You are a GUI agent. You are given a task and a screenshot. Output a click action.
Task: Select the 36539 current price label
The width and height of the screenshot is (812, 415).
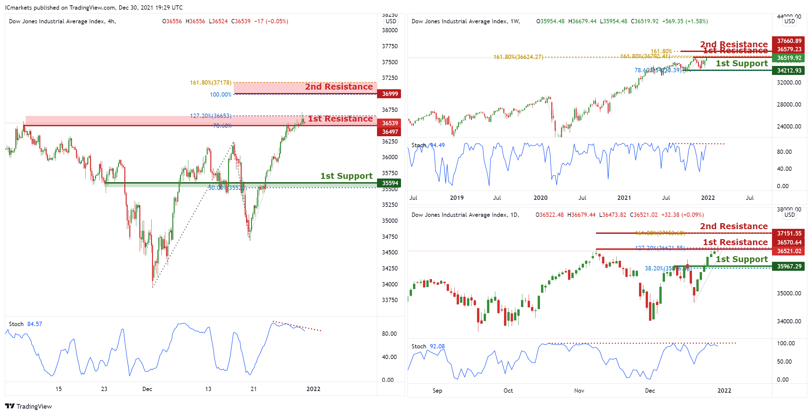[390, 123]
